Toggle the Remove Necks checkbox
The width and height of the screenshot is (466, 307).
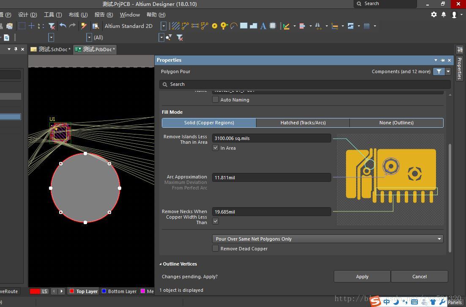[x=215, y=221]
